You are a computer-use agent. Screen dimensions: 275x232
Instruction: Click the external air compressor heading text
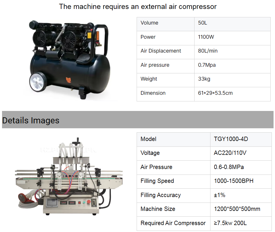coord(137,6)
